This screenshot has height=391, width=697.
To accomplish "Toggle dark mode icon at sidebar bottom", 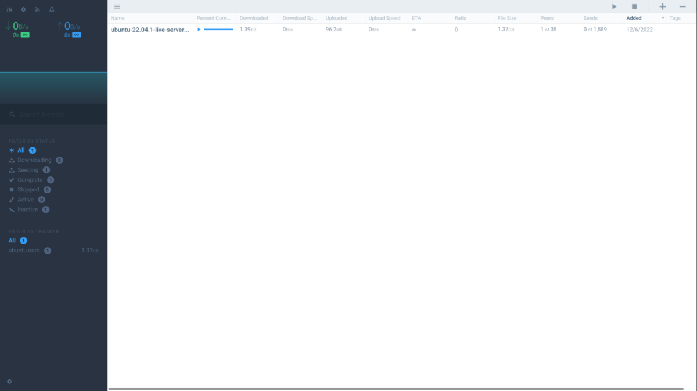I will tap(9, 382).
